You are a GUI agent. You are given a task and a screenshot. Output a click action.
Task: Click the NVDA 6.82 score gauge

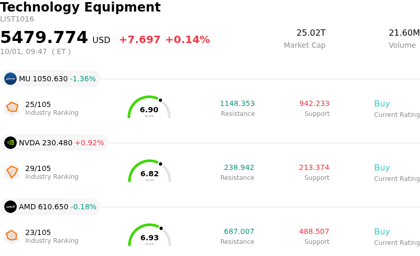pos(150,171)
